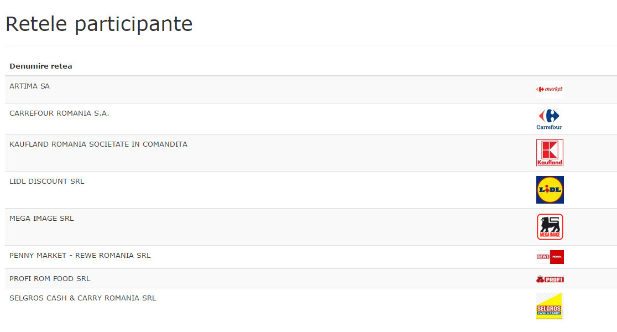Screen dimensions: 617x332
Task: Select the Lidl logo
Action: click(x=550, y=190)
